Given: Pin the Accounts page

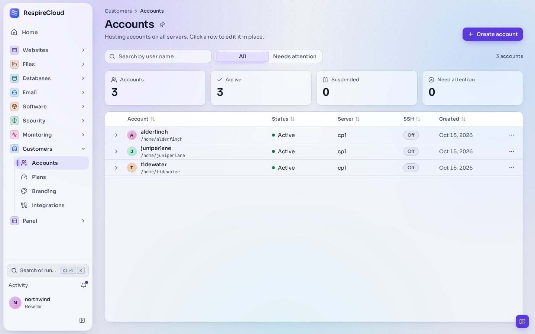Looking at the screenshot, I should 162,24.
